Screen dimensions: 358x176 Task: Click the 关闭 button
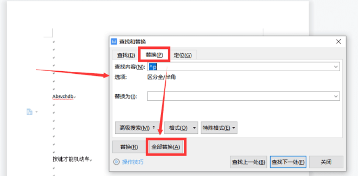point(326,162)
